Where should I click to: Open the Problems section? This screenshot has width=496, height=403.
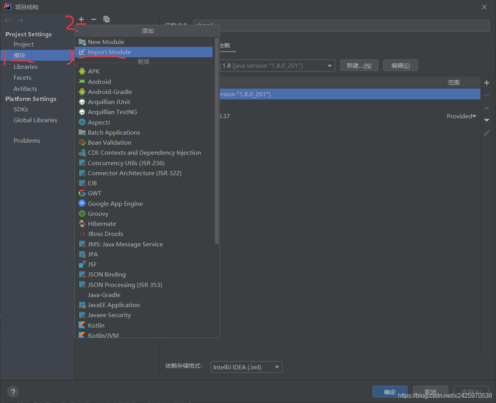tap(27, 140)
